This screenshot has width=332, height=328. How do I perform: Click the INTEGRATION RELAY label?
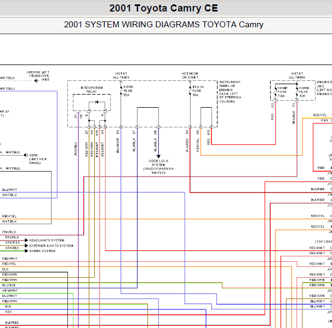tap(91, 90)
